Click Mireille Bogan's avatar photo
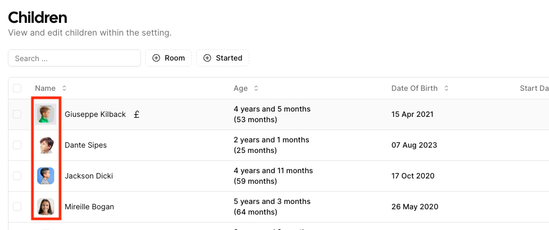The height and width of the screenshot is (230, 549). coord(46,207)
